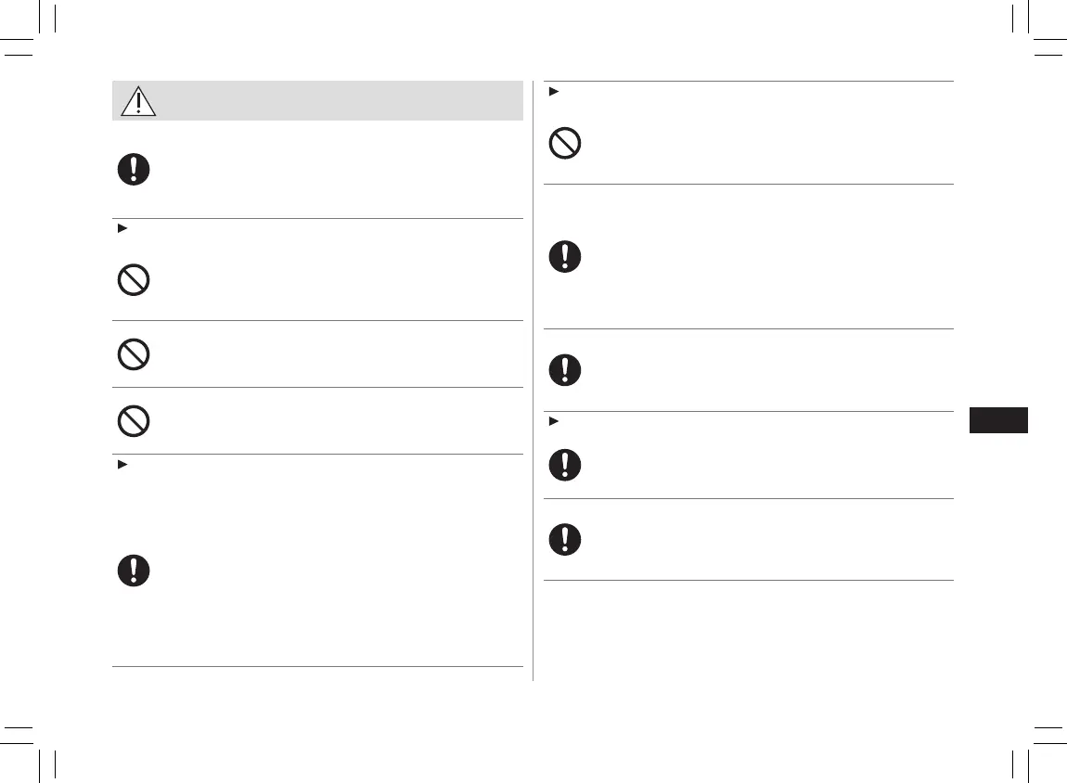Expand the top arrow bullet in right column
Viewport: 1067px width, 783px height.
(x=552, y=91)
